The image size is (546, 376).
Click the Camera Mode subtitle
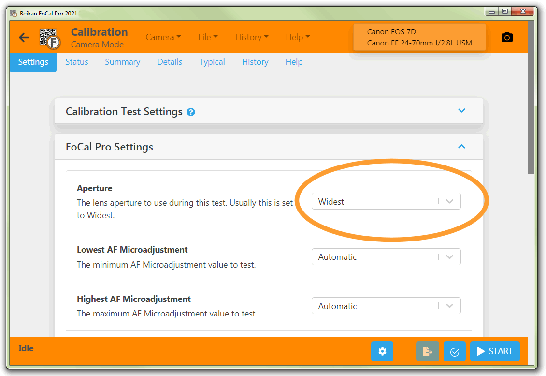click(x=97, y=45)
